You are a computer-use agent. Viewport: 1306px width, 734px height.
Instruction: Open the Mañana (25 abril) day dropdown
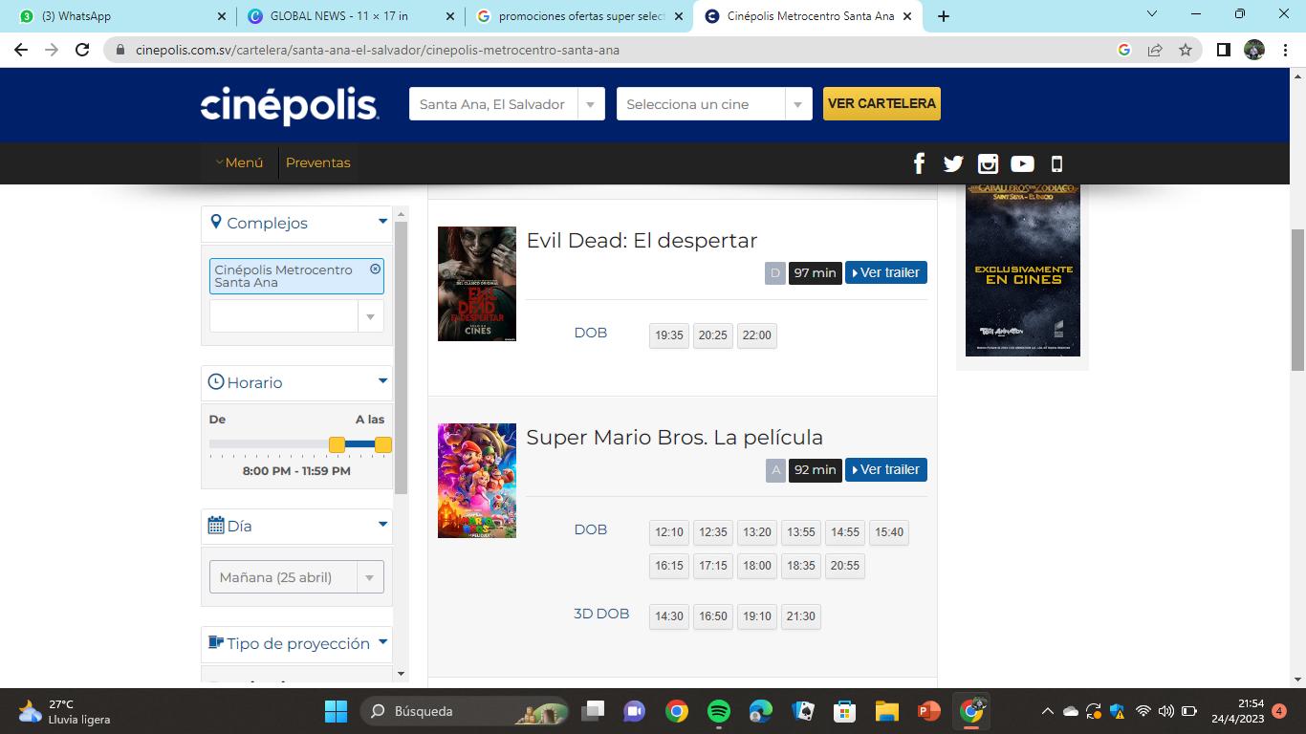[x=296, y=577]
